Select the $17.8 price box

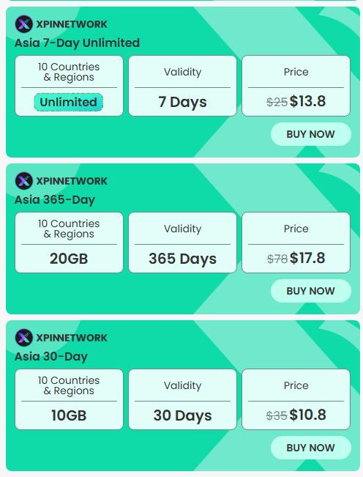point(296,243)
